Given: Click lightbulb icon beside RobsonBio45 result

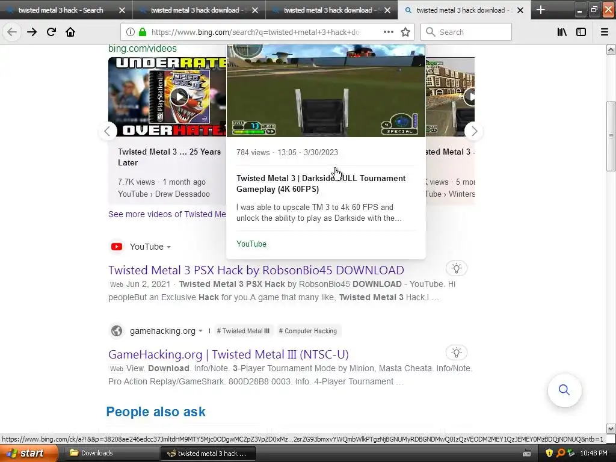Looking at the screenshot, I should click(457, 268).
